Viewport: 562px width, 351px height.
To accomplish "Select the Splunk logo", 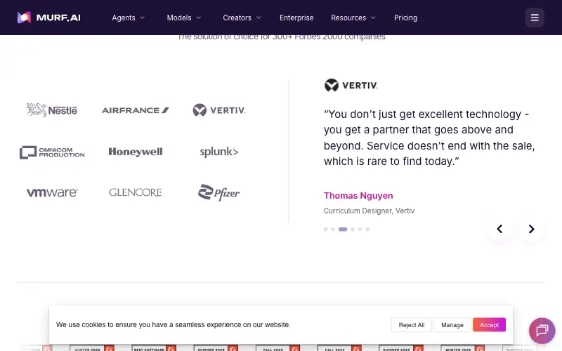I will click(x=219, y=152).
